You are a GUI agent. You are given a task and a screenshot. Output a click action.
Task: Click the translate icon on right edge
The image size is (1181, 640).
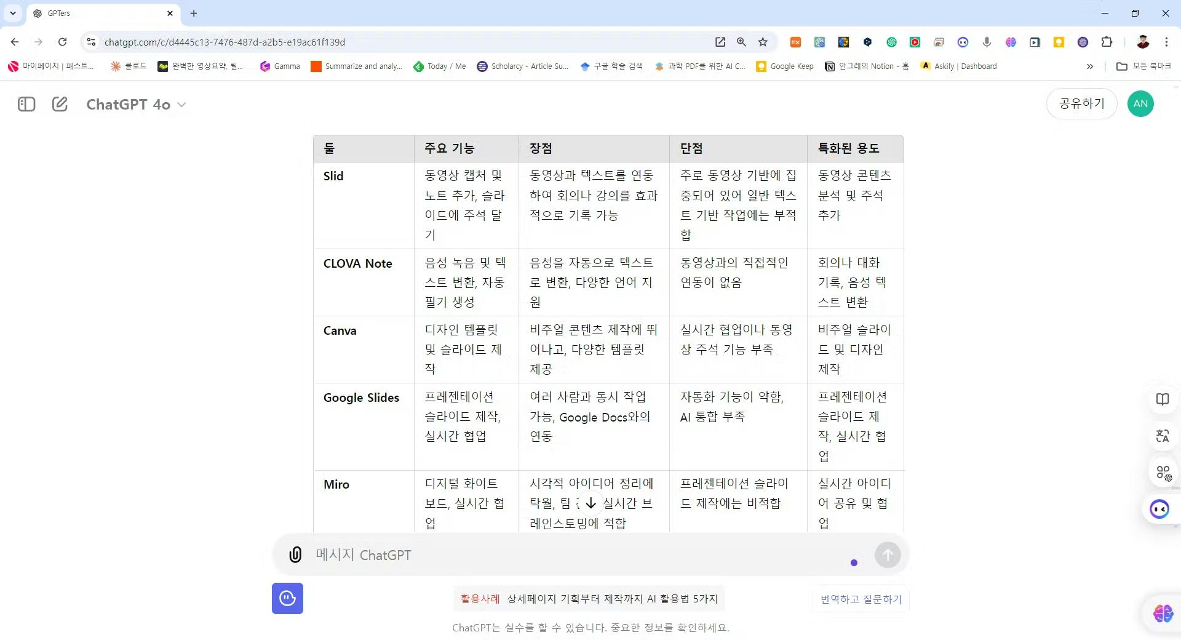(1162, 436)
